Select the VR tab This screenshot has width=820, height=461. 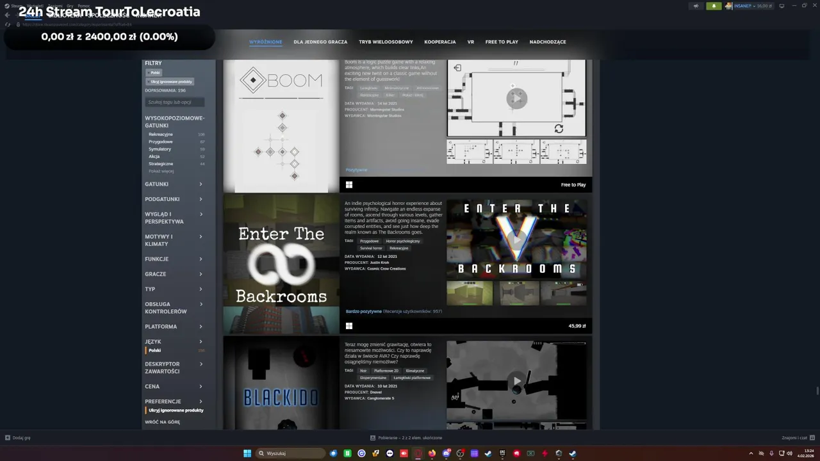[x=471, y=42]
